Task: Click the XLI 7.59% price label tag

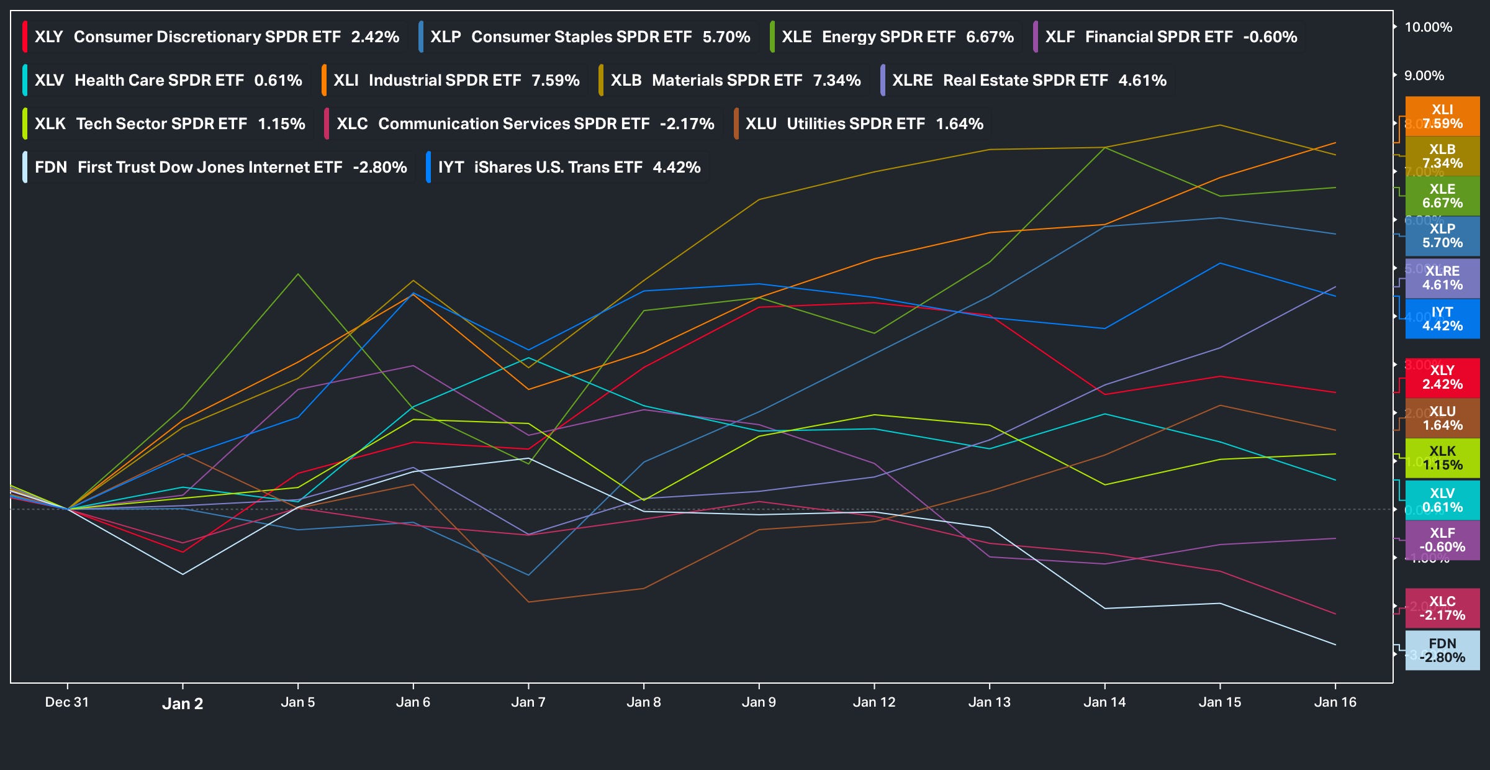Action: pos(1442,116)
